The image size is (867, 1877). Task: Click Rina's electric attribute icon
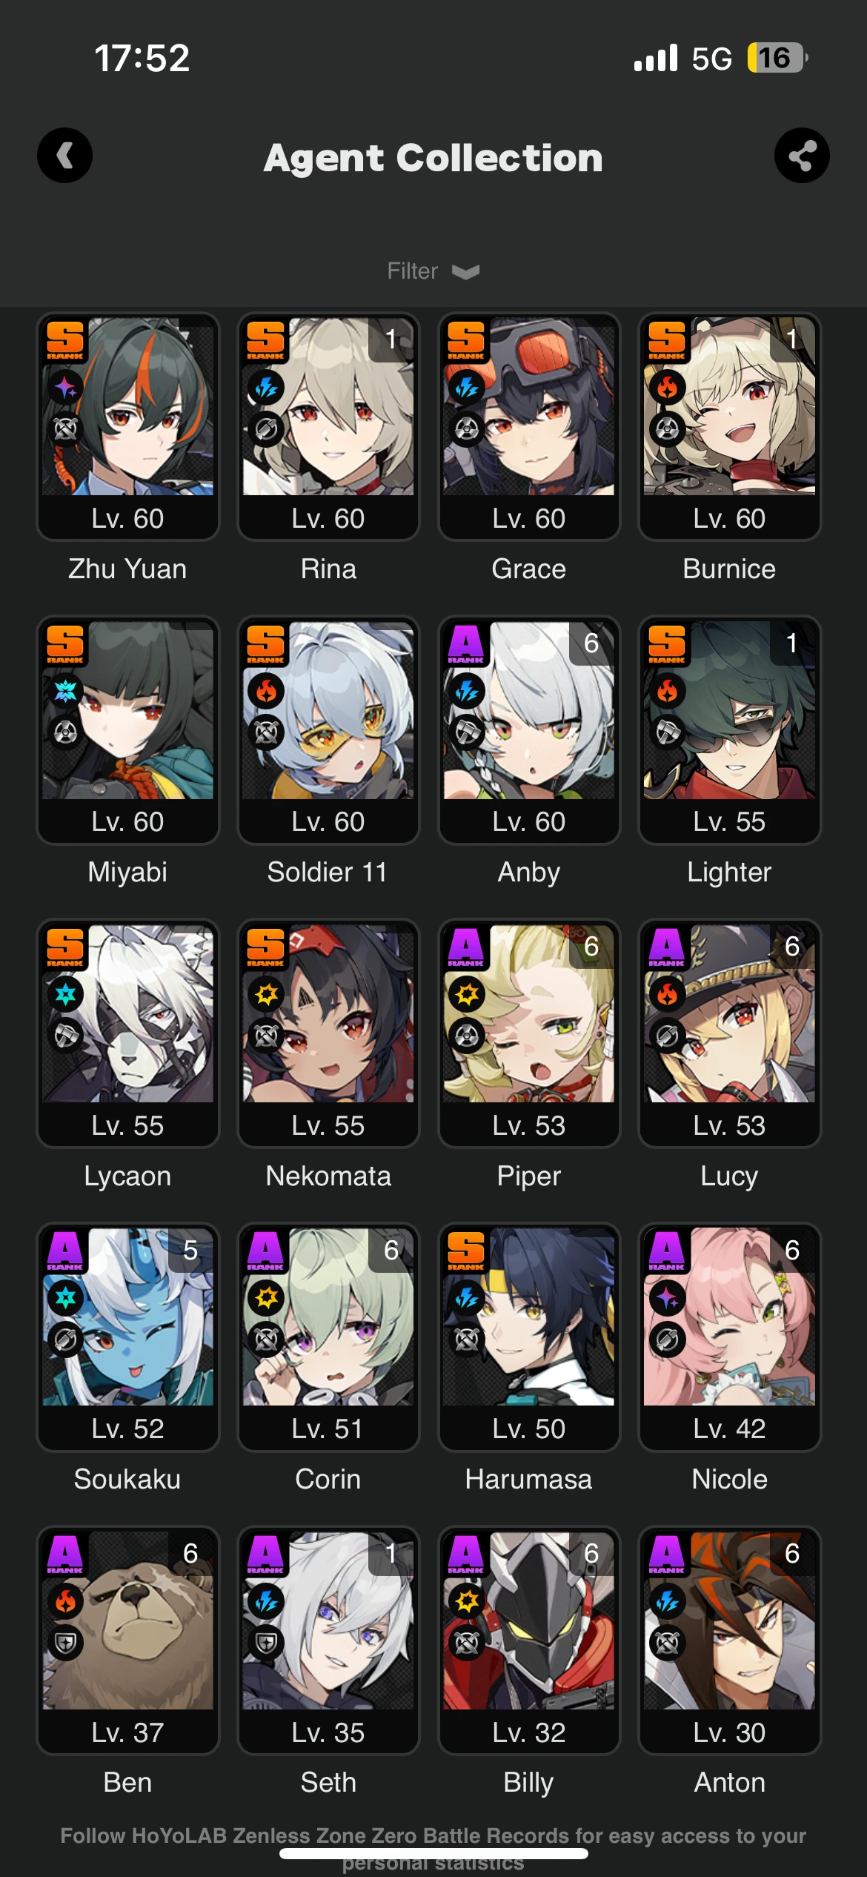click(x=266, y=387)
